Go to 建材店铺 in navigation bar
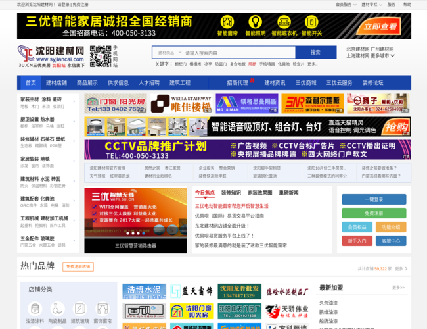 pyautogui.click(x=56, y=83)
